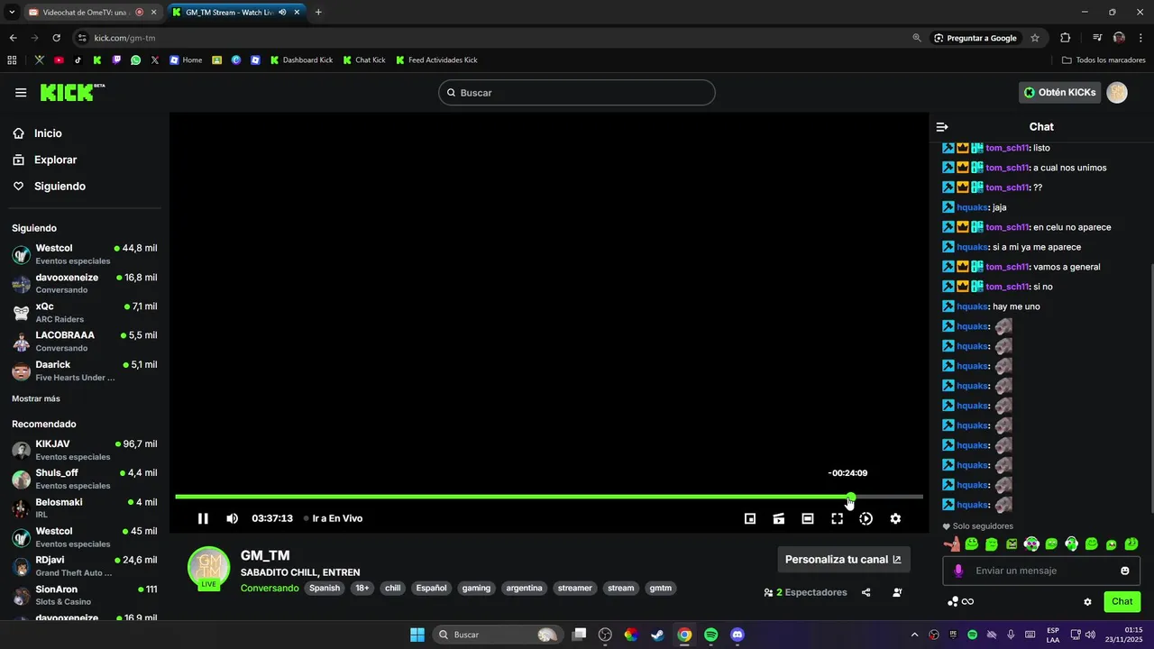
Task: Go to Inicio in the sidebar
Action: pos(49,133)
